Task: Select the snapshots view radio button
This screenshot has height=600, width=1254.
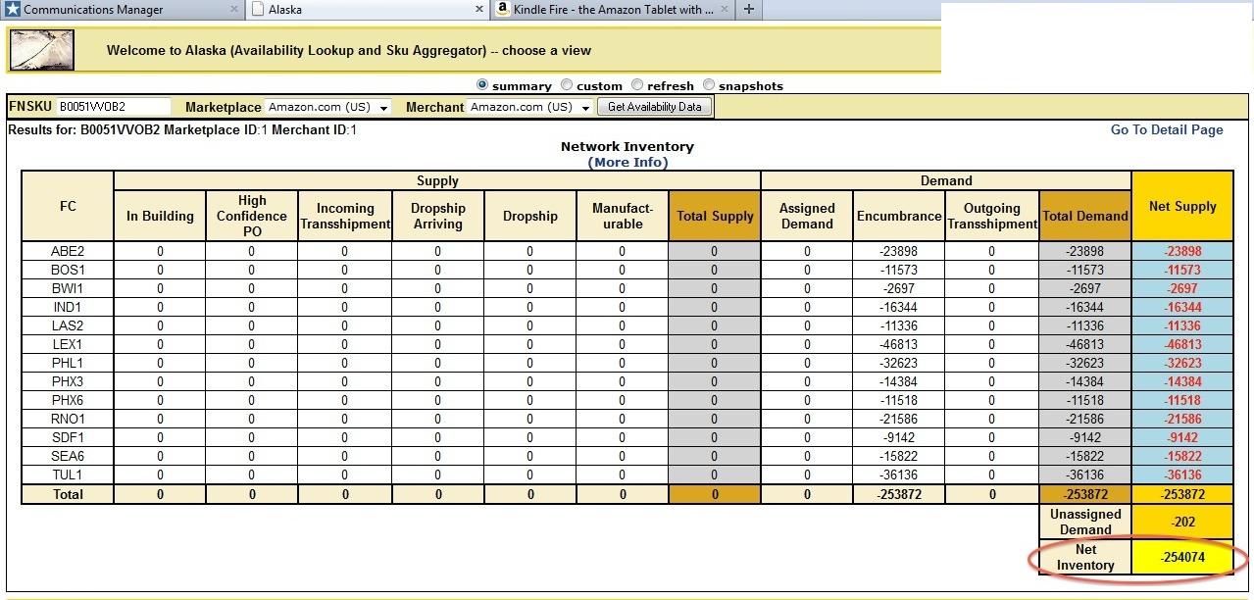Action: 709,85
